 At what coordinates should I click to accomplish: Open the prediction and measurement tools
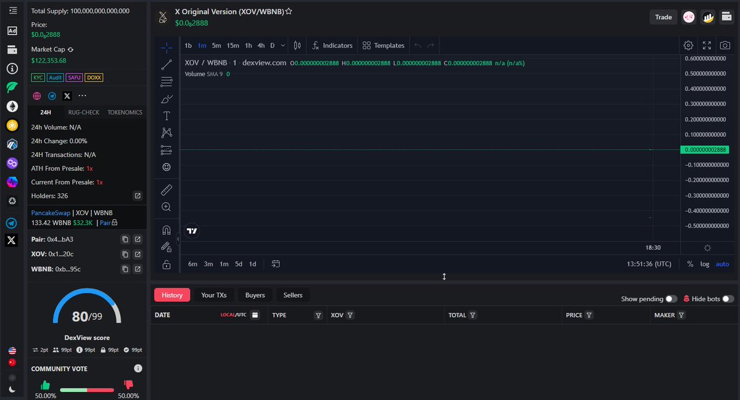tap(166, 150)
